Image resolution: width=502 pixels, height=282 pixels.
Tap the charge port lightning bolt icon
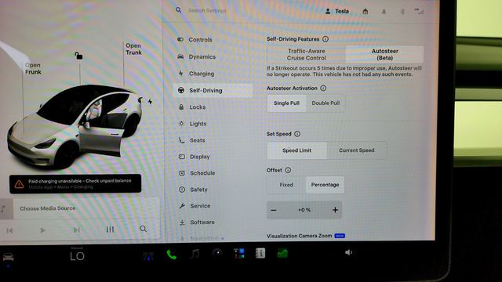150,102
